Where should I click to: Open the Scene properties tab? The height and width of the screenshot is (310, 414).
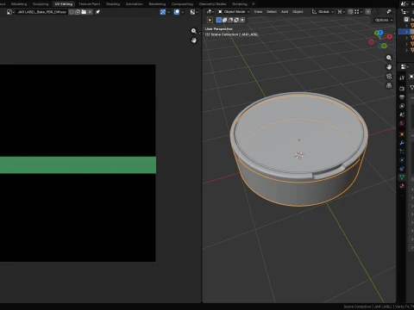point(402,115)
